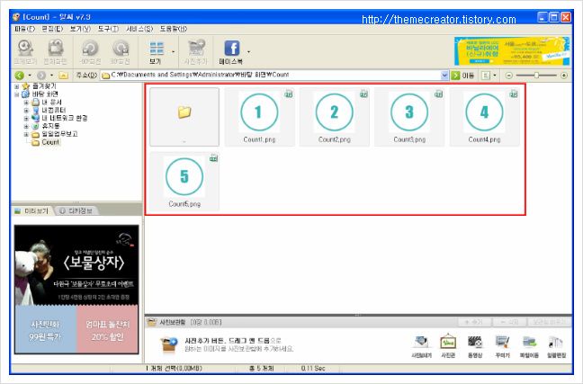Select 즐겨찾기 in the folder tree

point(44,86)
